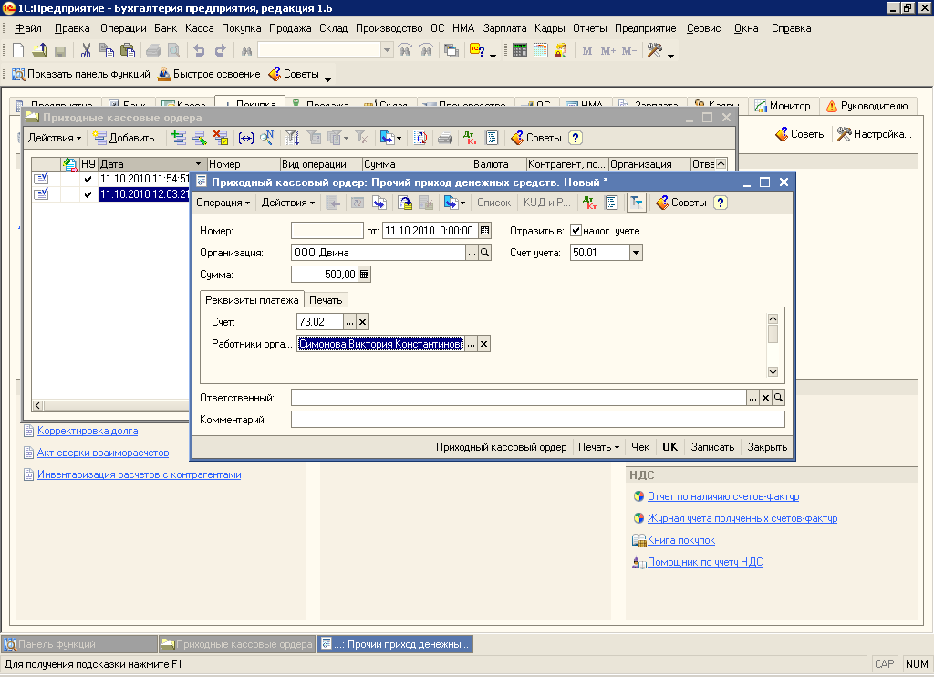This screenshot has height=677, width=934.
Task: Open the calculator button beside Сумма field
Action: [x=365, y=275]
